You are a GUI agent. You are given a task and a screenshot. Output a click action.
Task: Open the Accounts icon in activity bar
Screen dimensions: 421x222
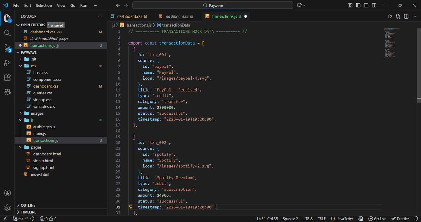tap(7, 193)
